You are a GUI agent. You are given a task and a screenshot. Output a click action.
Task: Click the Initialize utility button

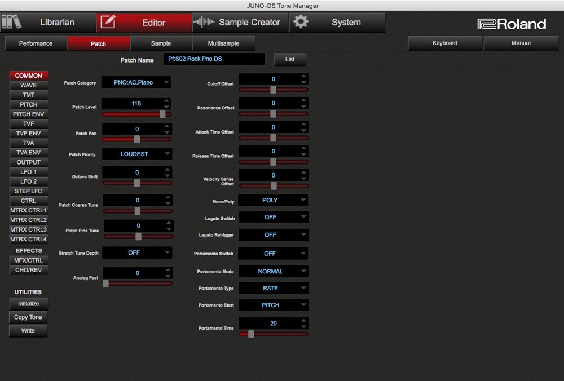(x=28, y=304)
